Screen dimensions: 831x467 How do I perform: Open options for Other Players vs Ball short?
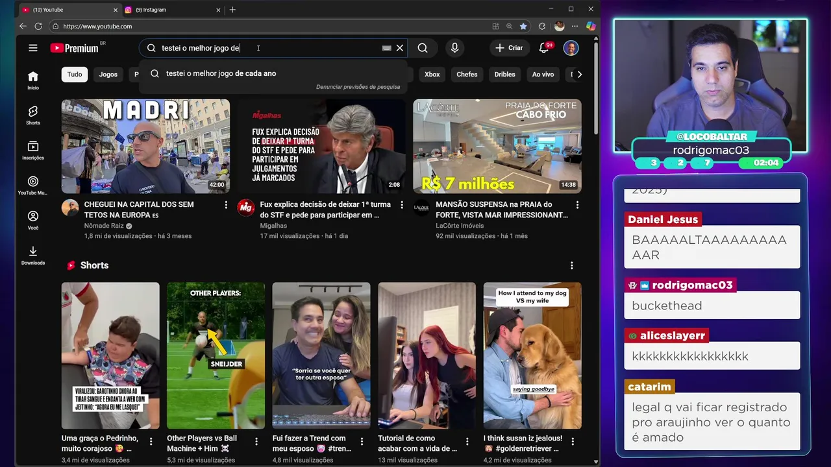coord(256,442)
